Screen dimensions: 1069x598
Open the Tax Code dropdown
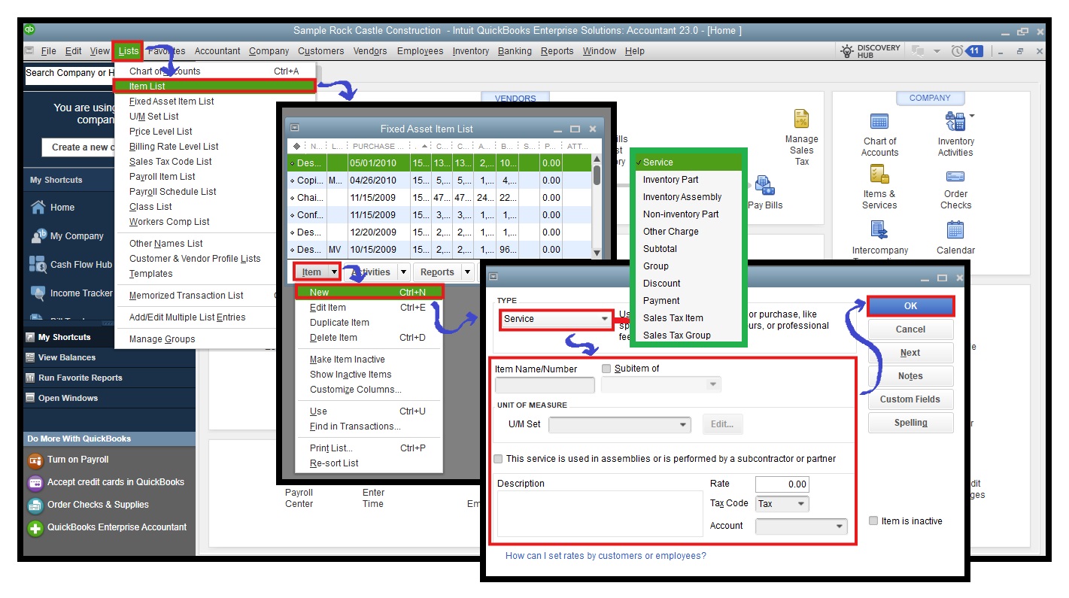782,504
